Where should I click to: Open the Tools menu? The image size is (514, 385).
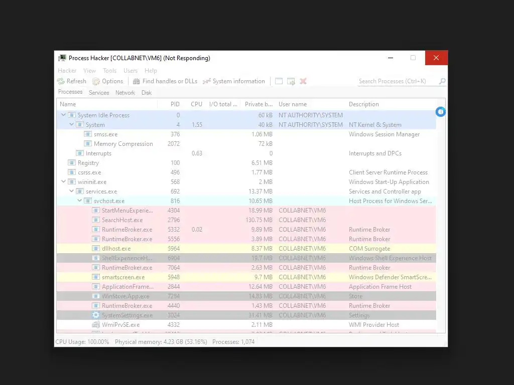pos(109,70)
